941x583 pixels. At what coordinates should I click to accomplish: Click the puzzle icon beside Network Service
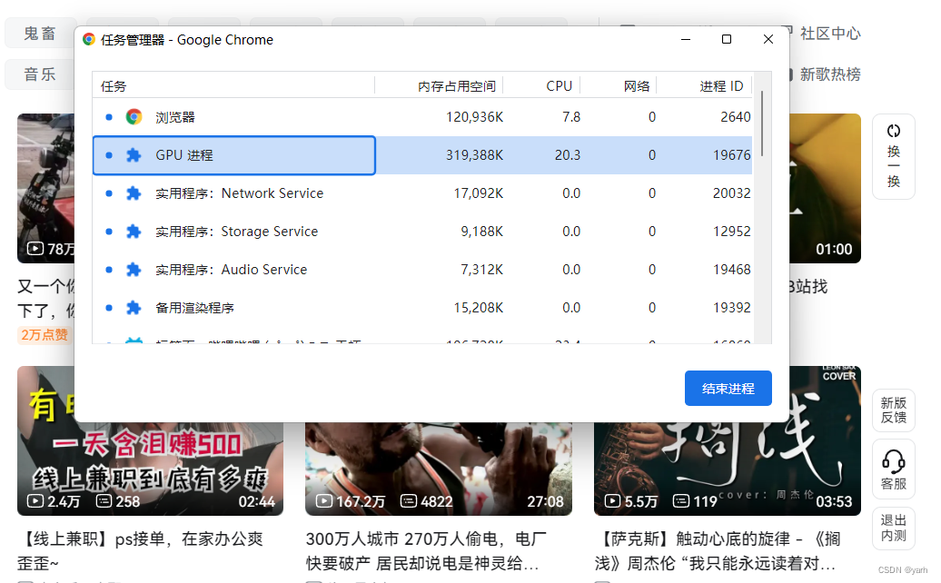tap(134, 193)
